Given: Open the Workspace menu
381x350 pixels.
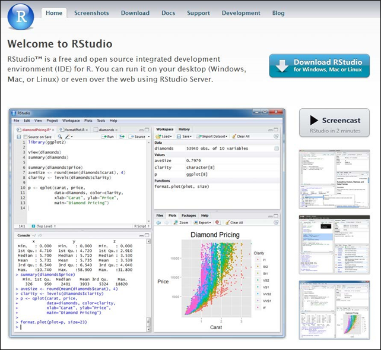Looking at the screenshot, I should point(71,121).
